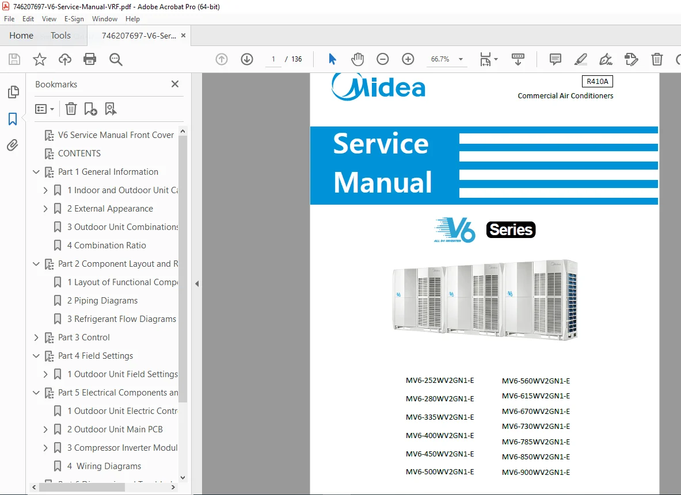The image size is (681, 495).
Task: Go to previous page arrow
Action: pyautogui.click(x=222, y=59)
